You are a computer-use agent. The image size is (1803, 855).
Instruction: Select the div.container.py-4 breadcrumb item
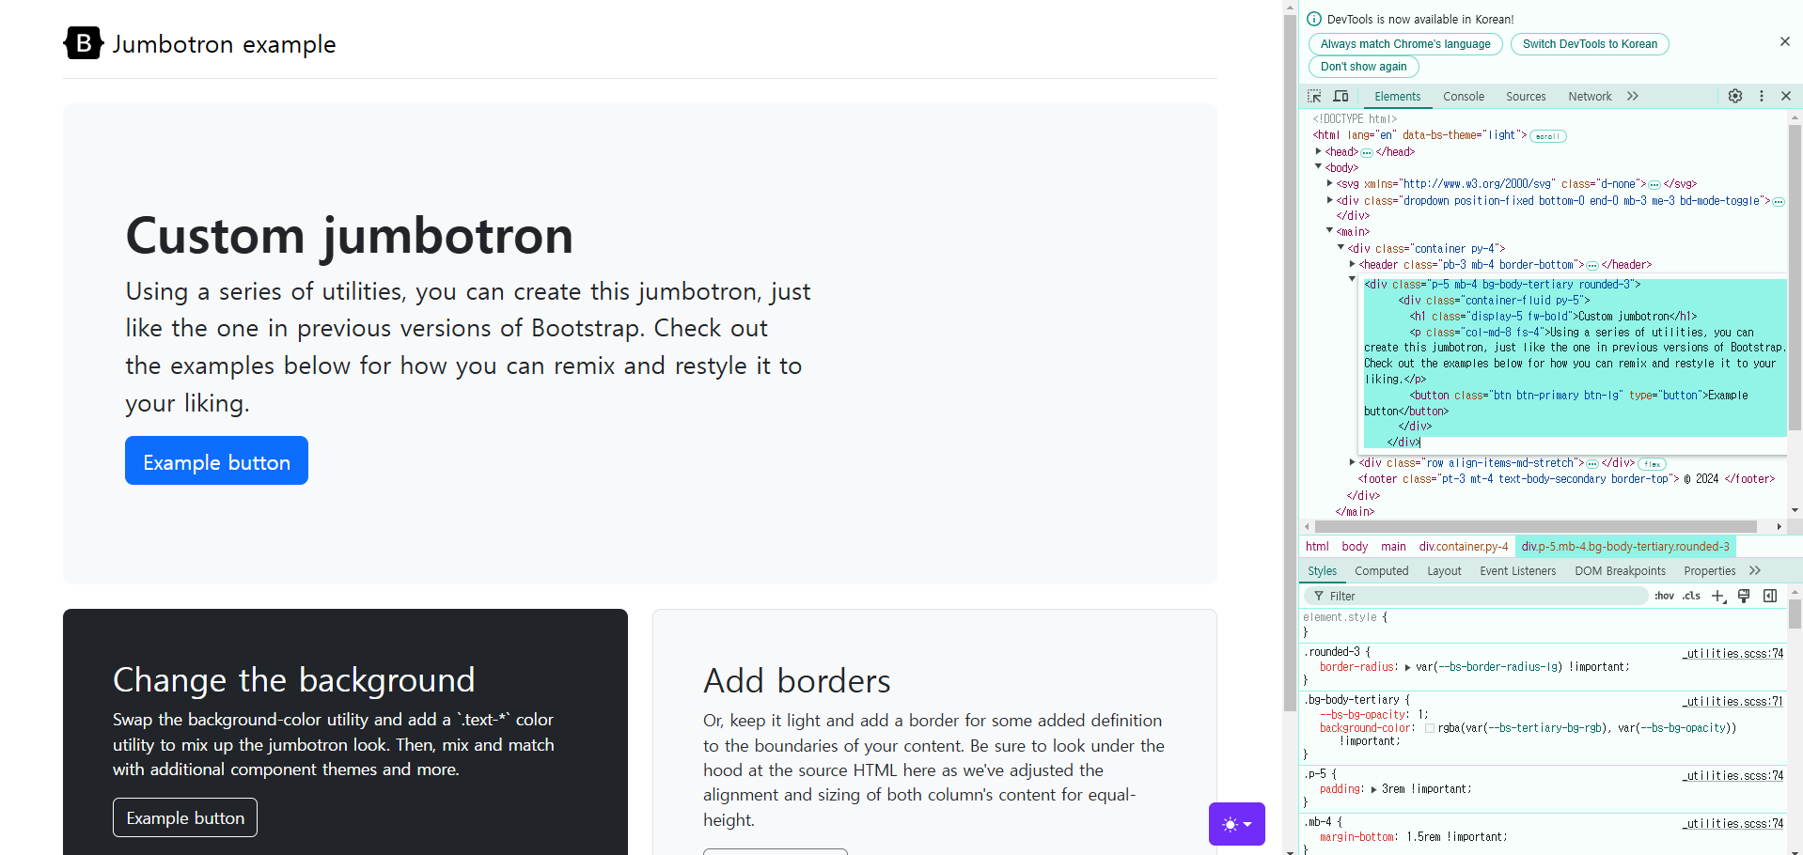(1464, 547)
